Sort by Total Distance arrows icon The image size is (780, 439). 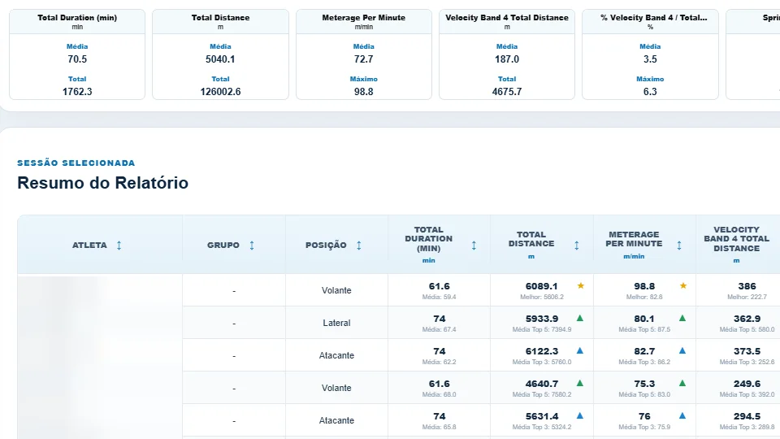point(577,245)
